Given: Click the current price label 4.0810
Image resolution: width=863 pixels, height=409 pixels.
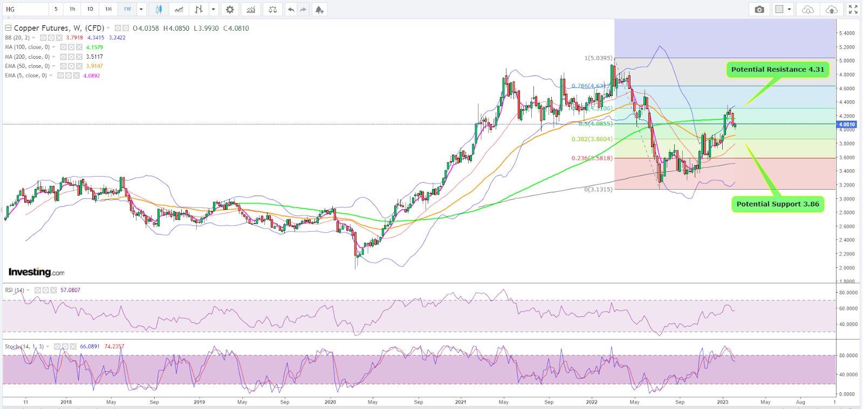Looking at the screenshot, I should tap(847, 124).
